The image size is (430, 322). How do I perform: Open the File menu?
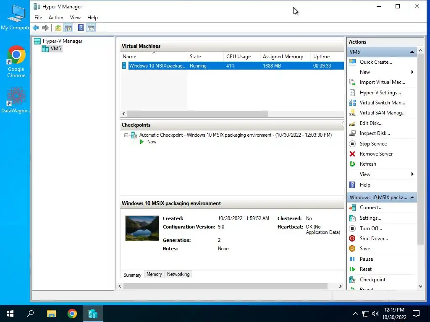coord(38,18)
